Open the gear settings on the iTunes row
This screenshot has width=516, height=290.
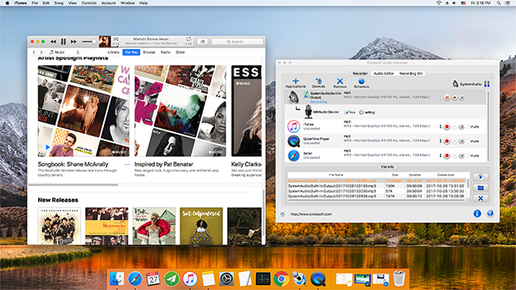tap(462, 127)
